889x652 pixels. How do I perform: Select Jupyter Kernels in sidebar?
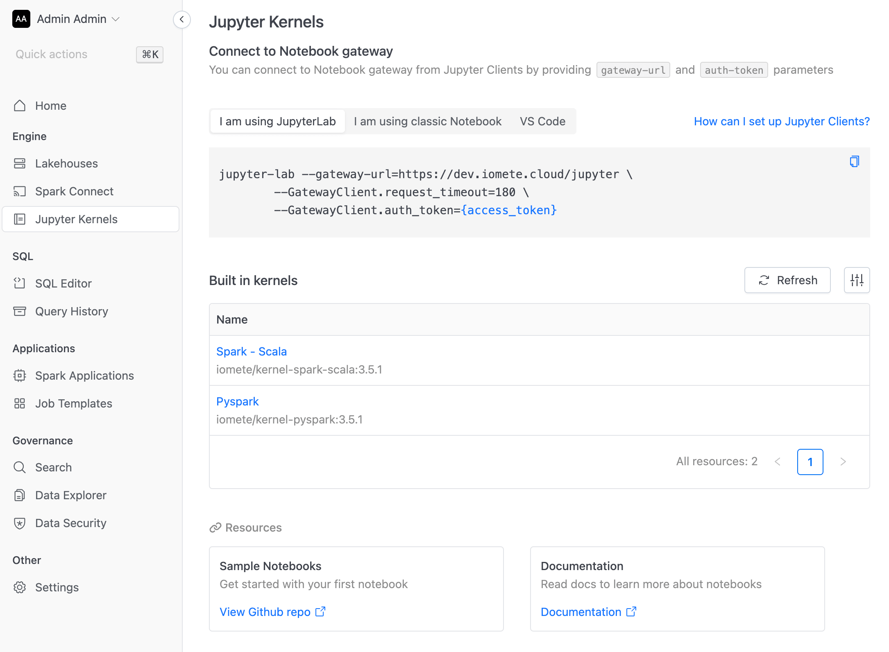[x=91, y=219]
